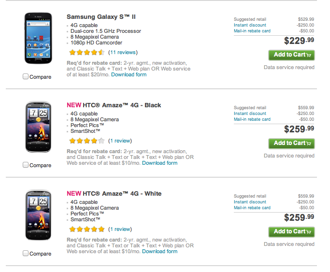
Task: Add the HTC Amaze 4G White to cart
Action: [291, 232]
